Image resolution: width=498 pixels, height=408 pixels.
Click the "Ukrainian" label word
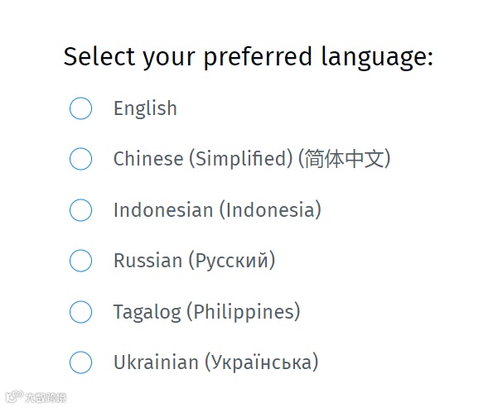[x=156, y=362]
